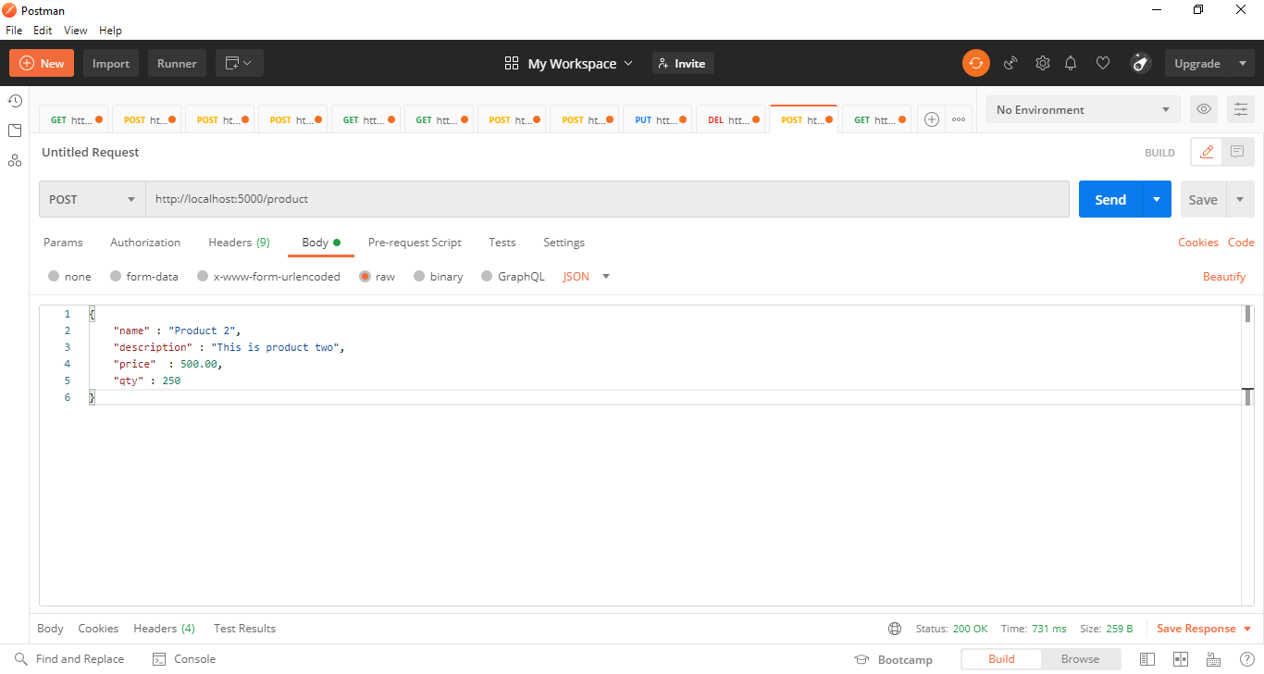This screenshot has width=1264, height=674.
Task: Click the New button
Action: point(42,63)
